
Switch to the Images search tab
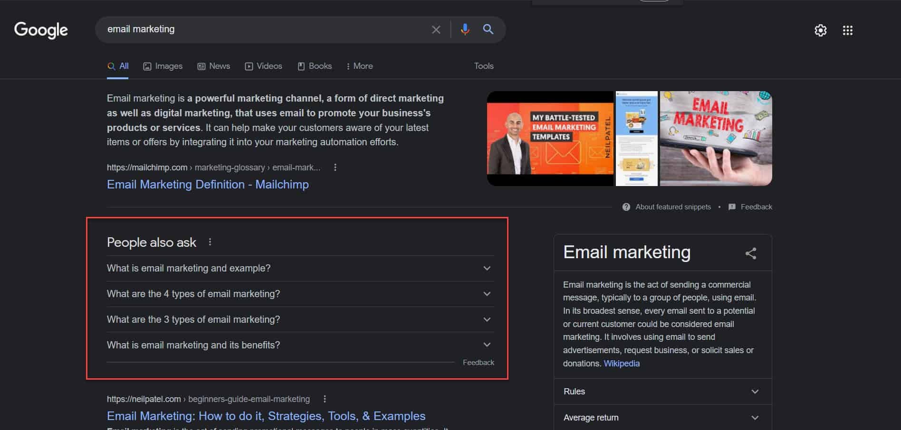pyautogui.click(x=163, y=66)
